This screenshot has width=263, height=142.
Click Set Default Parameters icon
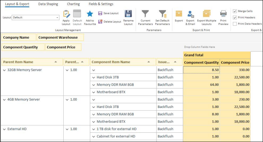tap(163, 14)
